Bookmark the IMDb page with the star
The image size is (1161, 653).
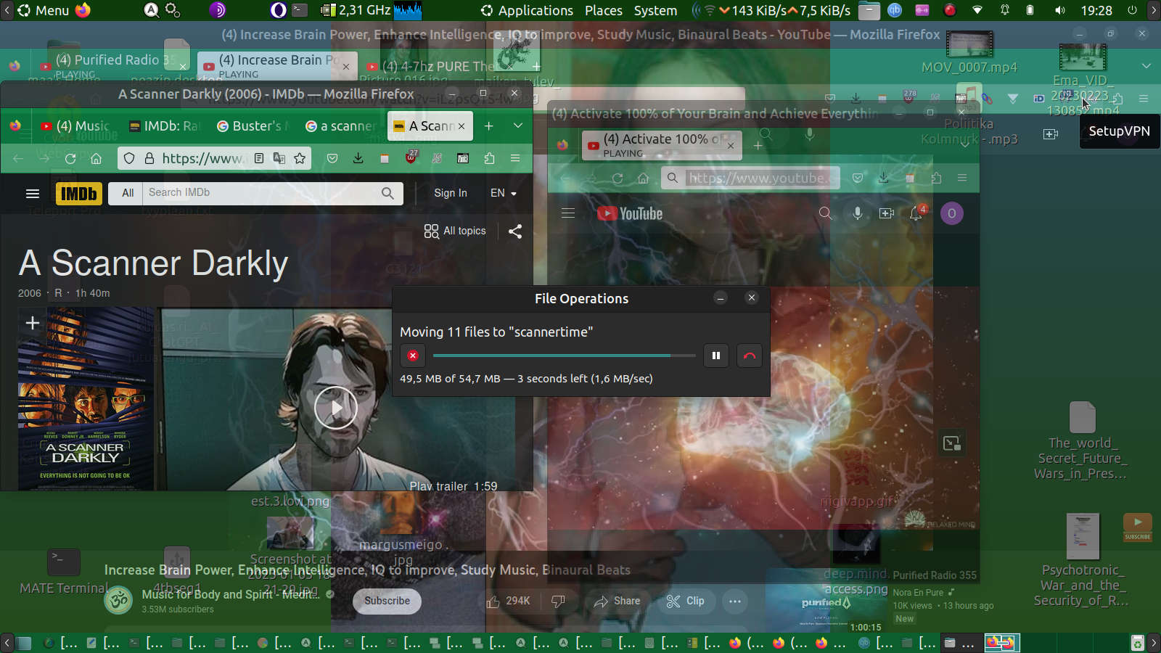(300, 158)
